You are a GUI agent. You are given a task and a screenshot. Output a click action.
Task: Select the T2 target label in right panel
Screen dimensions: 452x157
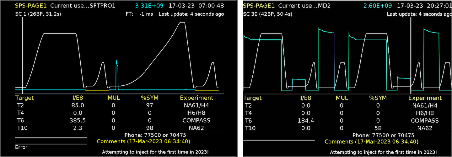pos(248,105)
